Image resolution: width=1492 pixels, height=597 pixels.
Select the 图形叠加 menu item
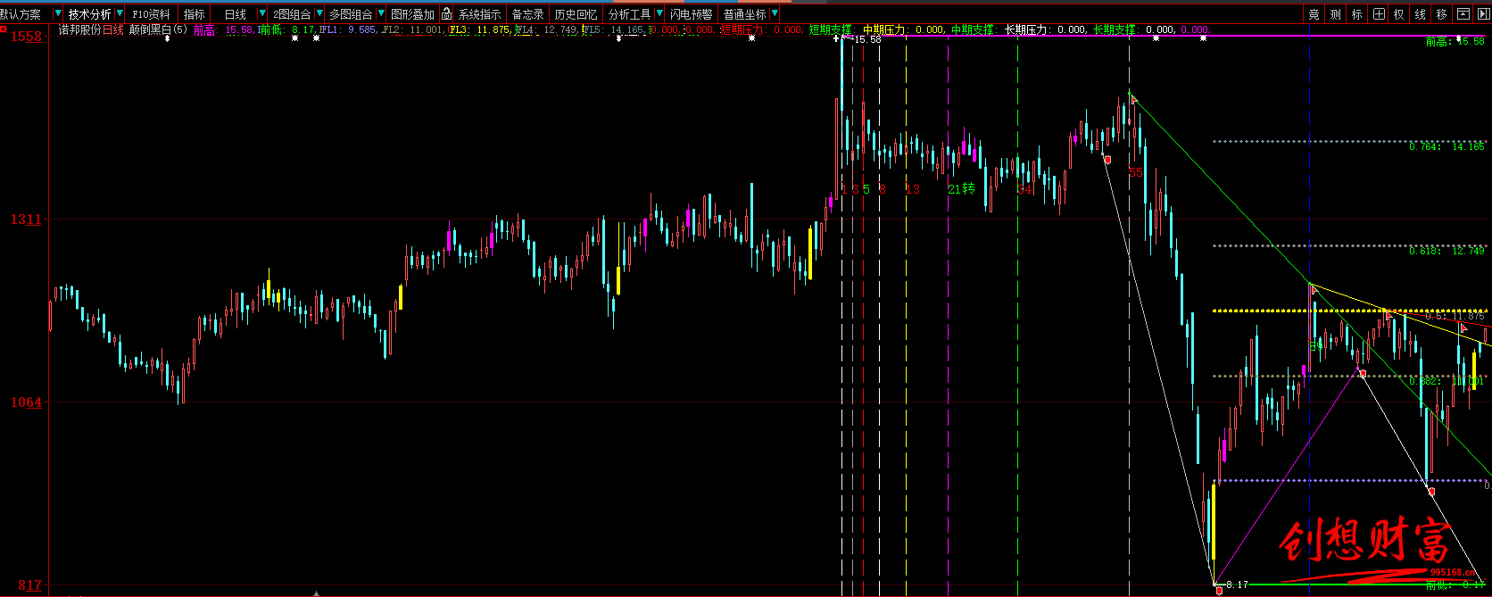[412, 14]
